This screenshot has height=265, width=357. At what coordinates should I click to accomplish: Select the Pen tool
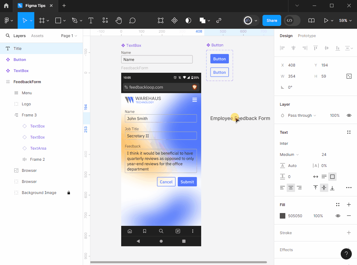(x=75, y=20)
